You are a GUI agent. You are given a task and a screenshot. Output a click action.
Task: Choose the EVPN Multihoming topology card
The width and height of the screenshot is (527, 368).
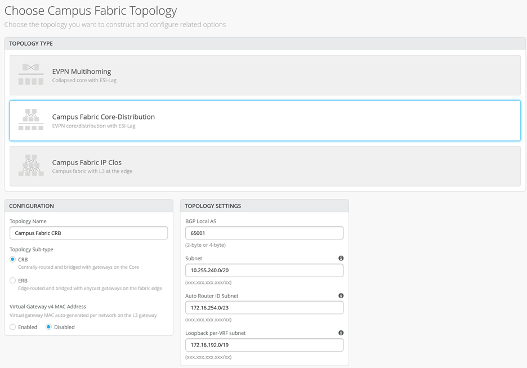(x=265, y=75)
